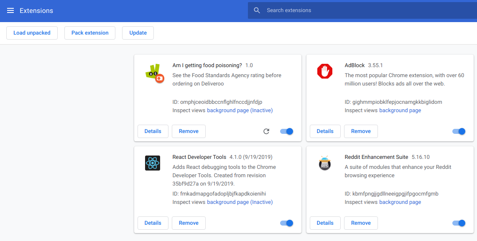Remove the React Developer Tools extension
This screenshot has height=241, width=477.
[189, 223]
